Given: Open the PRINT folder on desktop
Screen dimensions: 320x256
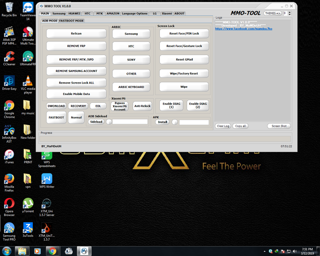Looking at the screenshot, I should [28, 156].
